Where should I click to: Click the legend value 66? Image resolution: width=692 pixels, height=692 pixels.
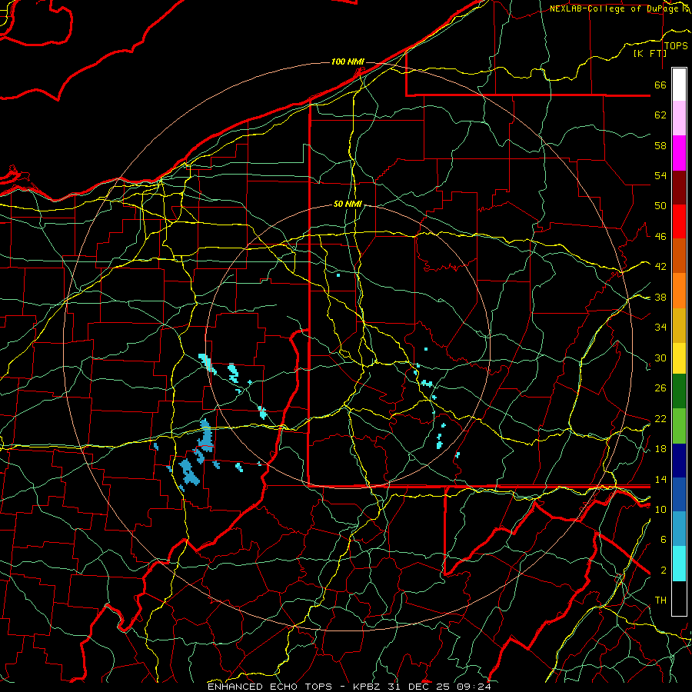click(660, 85)
